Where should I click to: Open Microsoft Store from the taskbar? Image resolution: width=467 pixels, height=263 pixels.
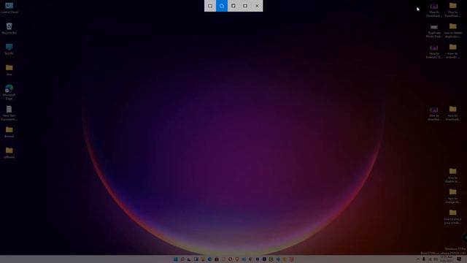click(217, 259)
